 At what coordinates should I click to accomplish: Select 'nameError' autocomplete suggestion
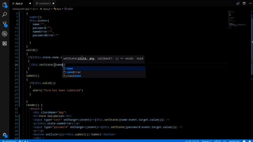tap(104, 72)
